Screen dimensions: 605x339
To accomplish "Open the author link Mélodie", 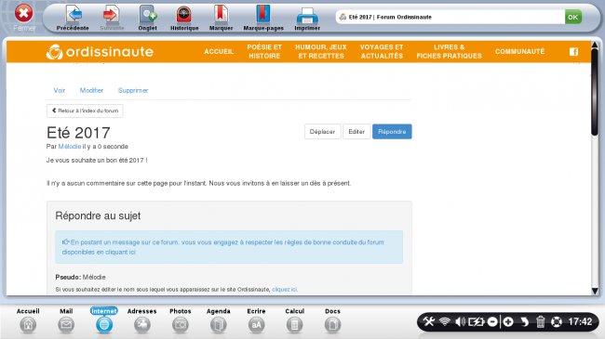I will [x=70, y=147].
